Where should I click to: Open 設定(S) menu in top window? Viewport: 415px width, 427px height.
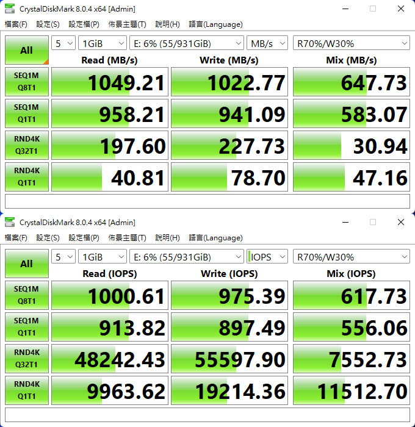tap(48, 24)
